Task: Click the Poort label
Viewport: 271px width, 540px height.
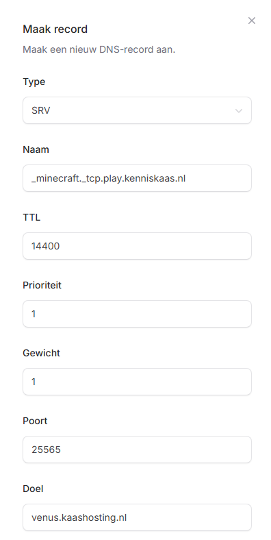Action: point(35,421)
